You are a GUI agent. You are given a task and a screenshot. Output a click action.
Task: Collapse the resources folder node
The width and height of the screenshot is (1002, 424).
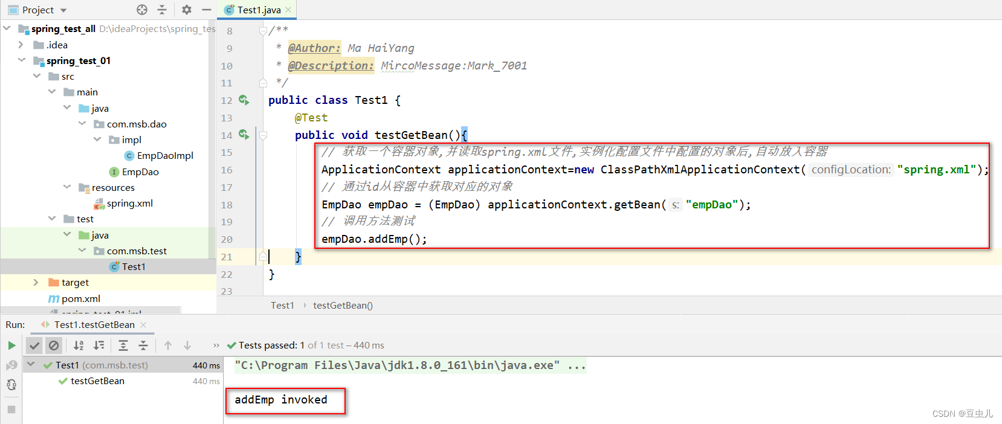tap(67, 187)
